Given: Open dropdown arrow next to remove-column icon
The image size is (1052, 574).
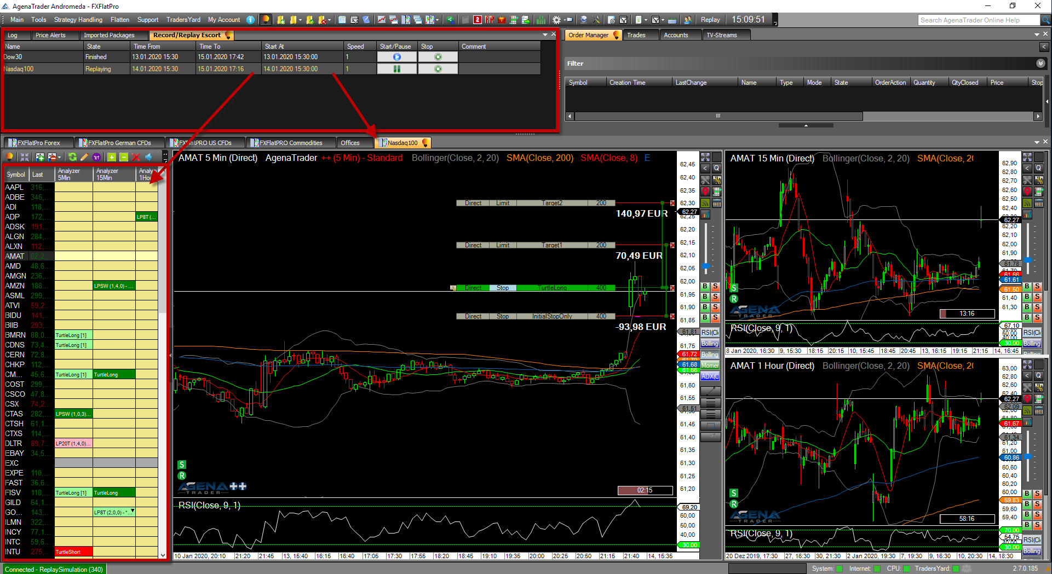Looking at the screenshot, I should (59, 157).
